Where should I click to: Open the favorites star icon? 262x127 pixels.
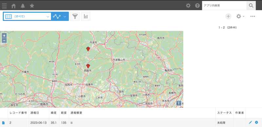point(32,6)
